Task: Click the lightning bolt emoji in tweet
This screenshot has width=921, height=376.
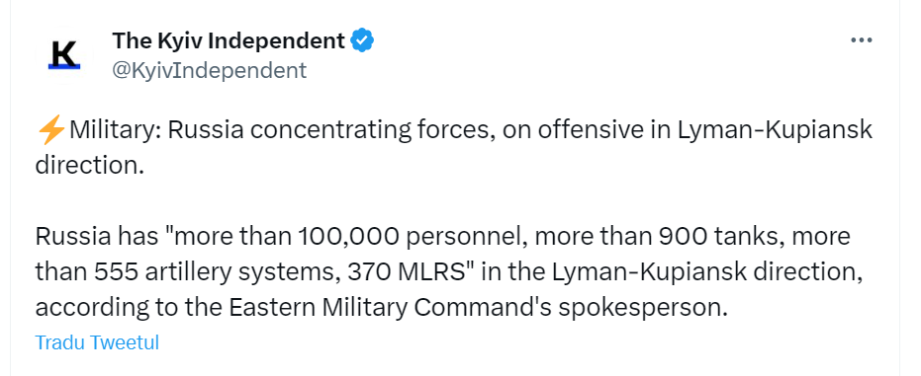Action: [51, 130]
